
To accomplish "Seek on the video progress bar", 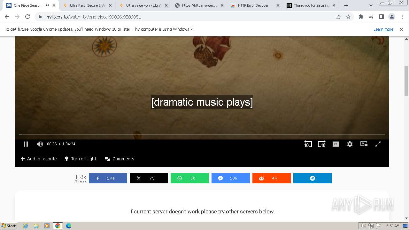I will click(x=202, y=134).
